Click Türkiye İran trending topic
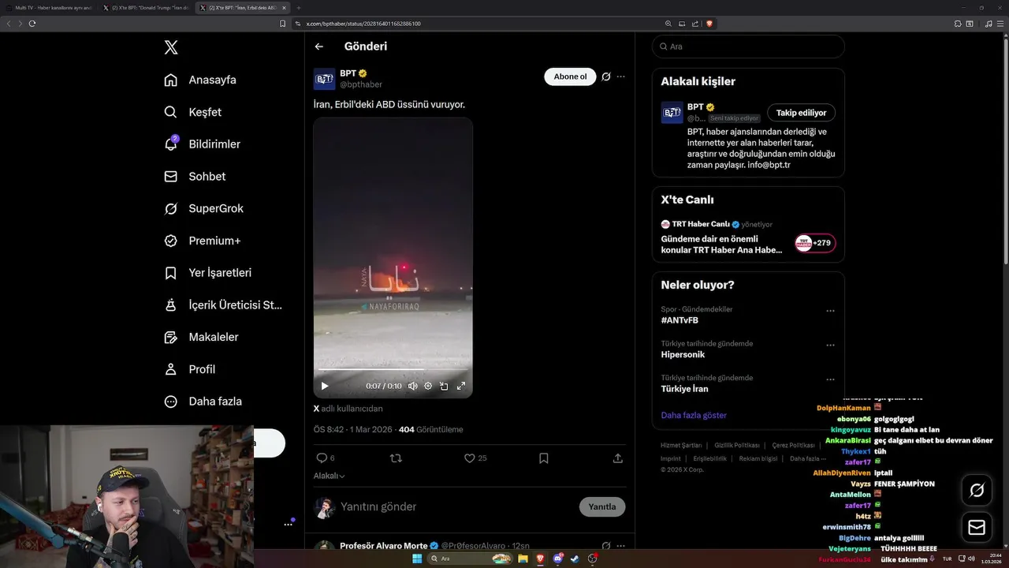The width and height of the screenshot is (1009, 568). click(x=684, y=389)
